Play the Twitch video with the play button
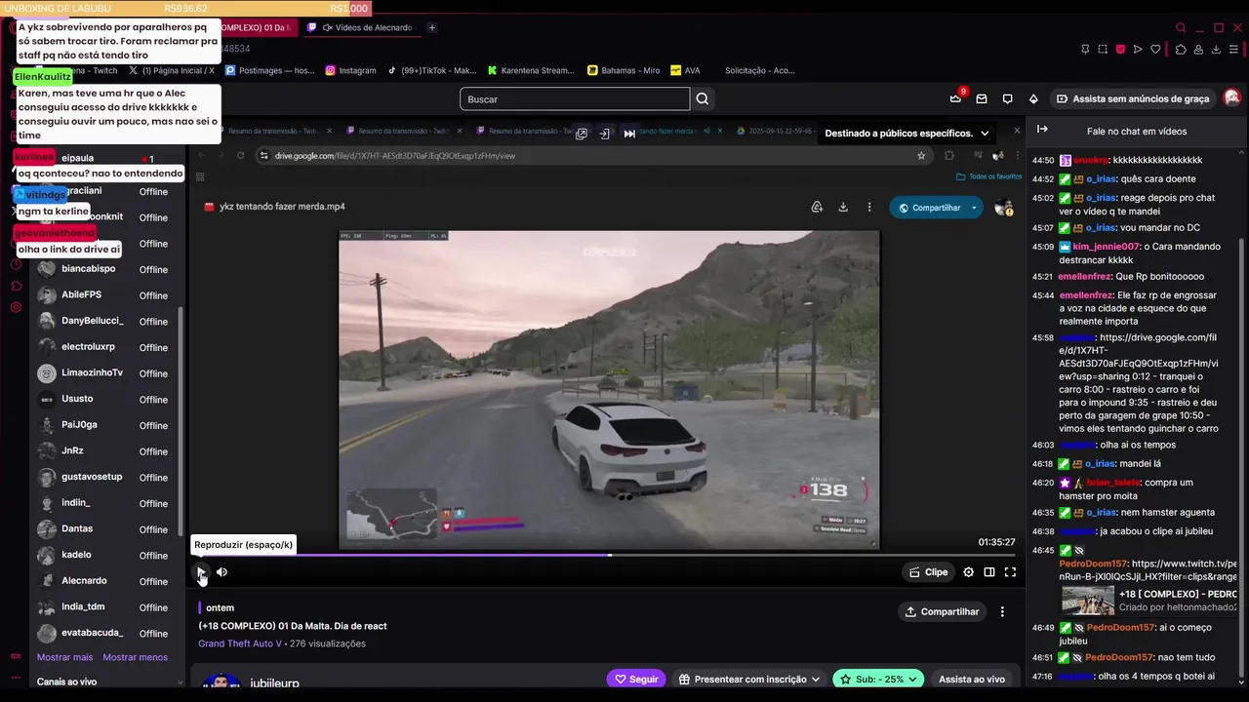Image resolution: width=1249 pixels, height=702 pixels. (201, 572)
